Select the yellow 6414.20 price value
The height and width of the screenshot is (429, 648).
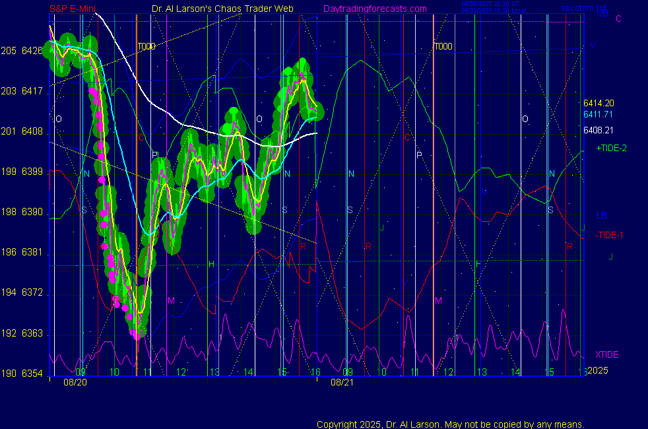point(599,104)
